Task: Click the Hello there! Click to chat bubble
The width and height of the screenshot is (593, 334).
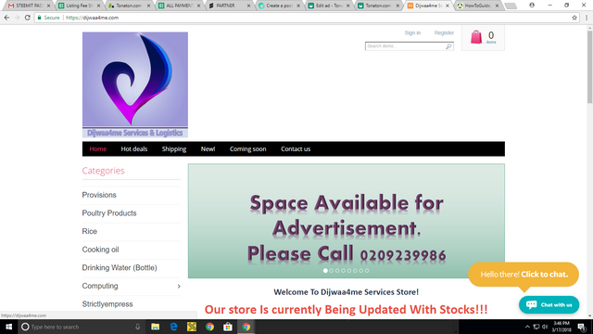Action: (x=524, y=275)
